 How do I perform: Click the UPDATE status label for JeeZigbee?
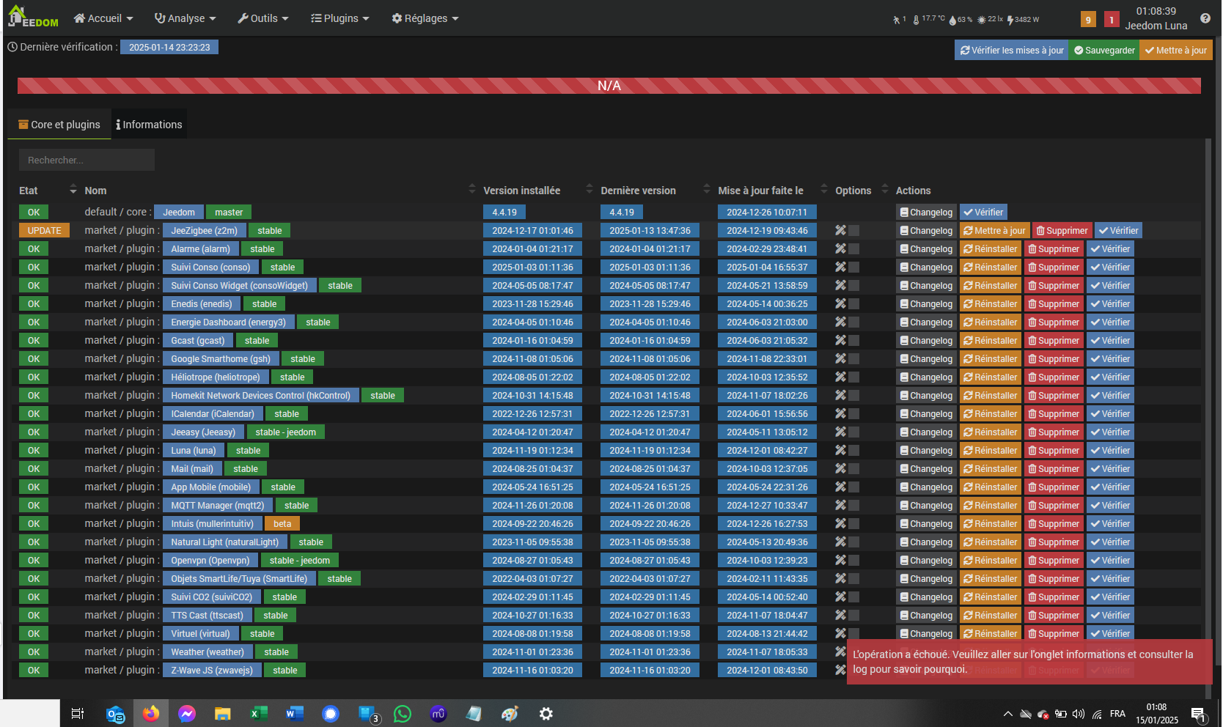(x=44, y=230)
